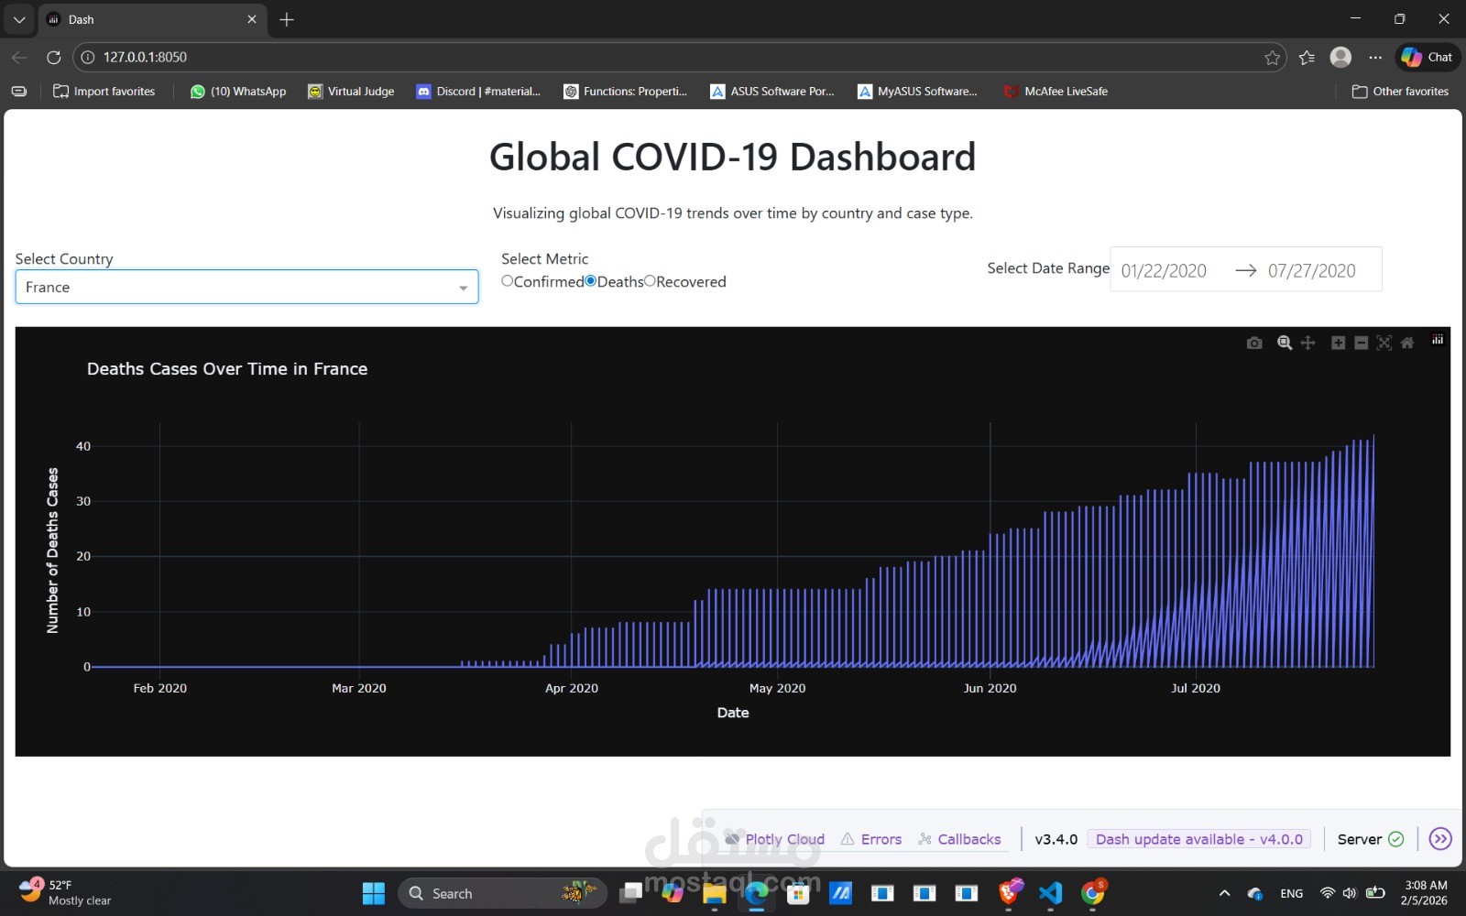
Task: Open the start date picker showing 01/22/2020
Action: (x=1164, y=269)
